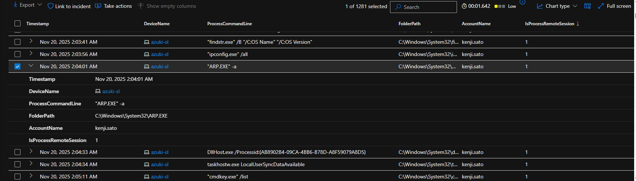This screenshot has height=181, width=636.
Task: Check the findstr.exe row checkbox
Action: pyautogui.click(x=17, y=42)
